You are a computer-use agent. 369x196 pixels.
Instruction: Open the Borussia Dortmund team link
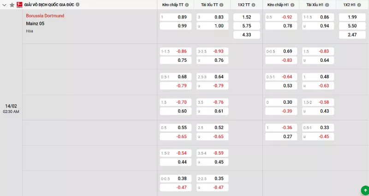click(x=45, y=16)
